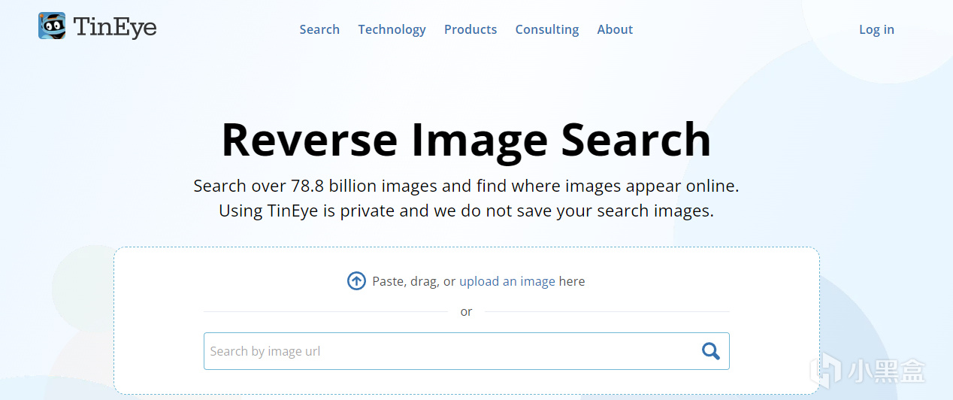Open the Search menu item

319,29
